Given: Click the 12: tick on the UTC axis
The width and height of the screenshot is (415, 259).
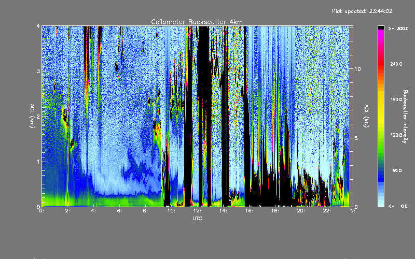Looking at the screenshot, I should tap(197, 211).
